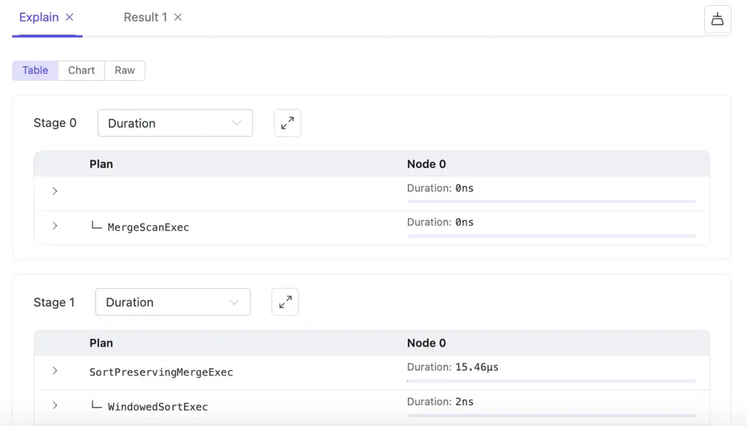Close the Result 1 tab

[x=178, y=17]
